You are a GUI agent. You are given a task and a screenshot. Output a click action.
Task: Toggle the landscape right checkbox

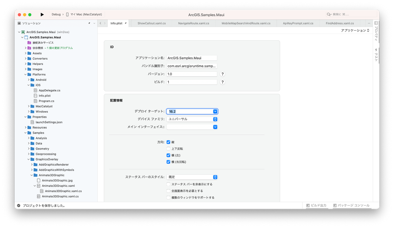(x=168, y=162)
